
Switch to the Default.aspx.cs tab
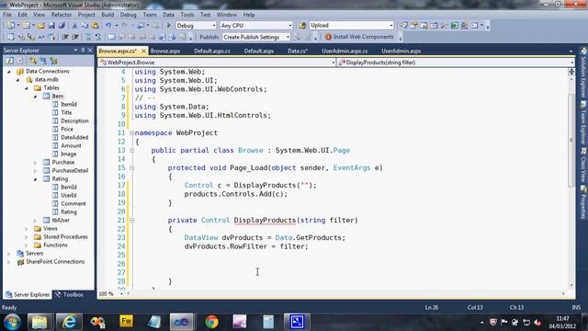[x=212, y=51]
